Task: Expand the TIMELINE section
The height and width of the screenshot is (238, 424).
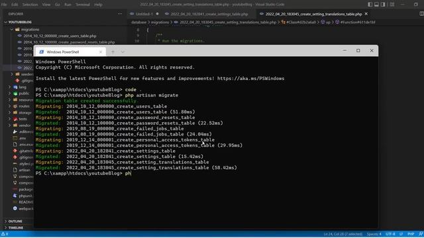Action: pyautogui.click(x=15, y=227)
